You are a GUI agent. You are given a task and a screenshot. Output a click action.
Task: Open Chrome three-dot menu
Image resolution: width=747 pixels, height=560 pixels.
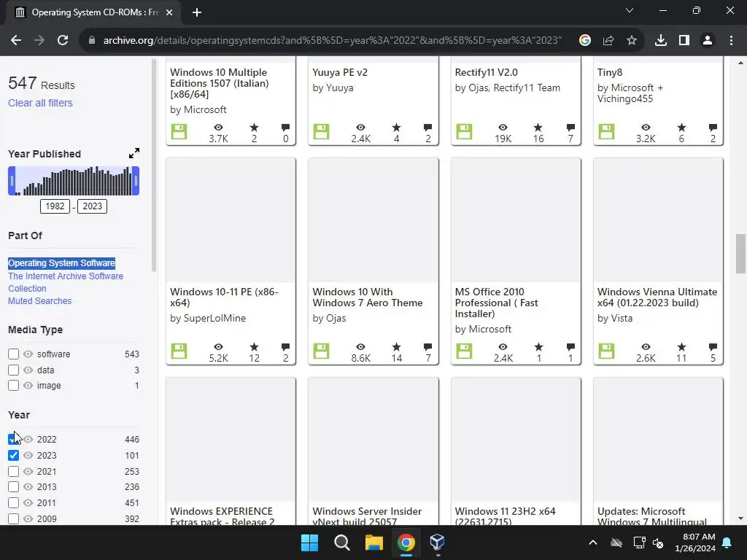(x=731, y=41)
